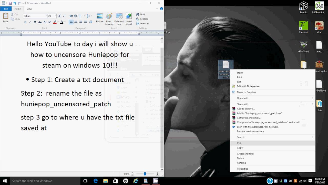The image size is (328, 185).
Task: Toggle Strikethrough formatting
Action: point(40,22)
